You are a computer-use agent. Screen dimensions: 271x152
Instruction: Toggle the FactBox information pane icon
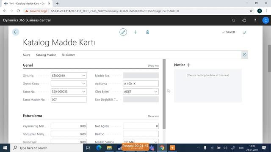(245, 54)
